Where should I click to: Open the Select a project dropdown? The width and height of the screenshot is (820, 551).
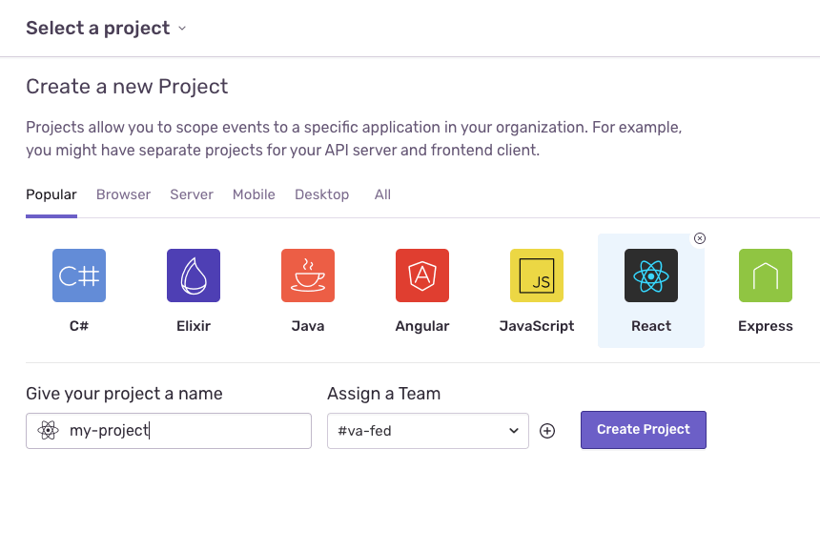point(106,28)
